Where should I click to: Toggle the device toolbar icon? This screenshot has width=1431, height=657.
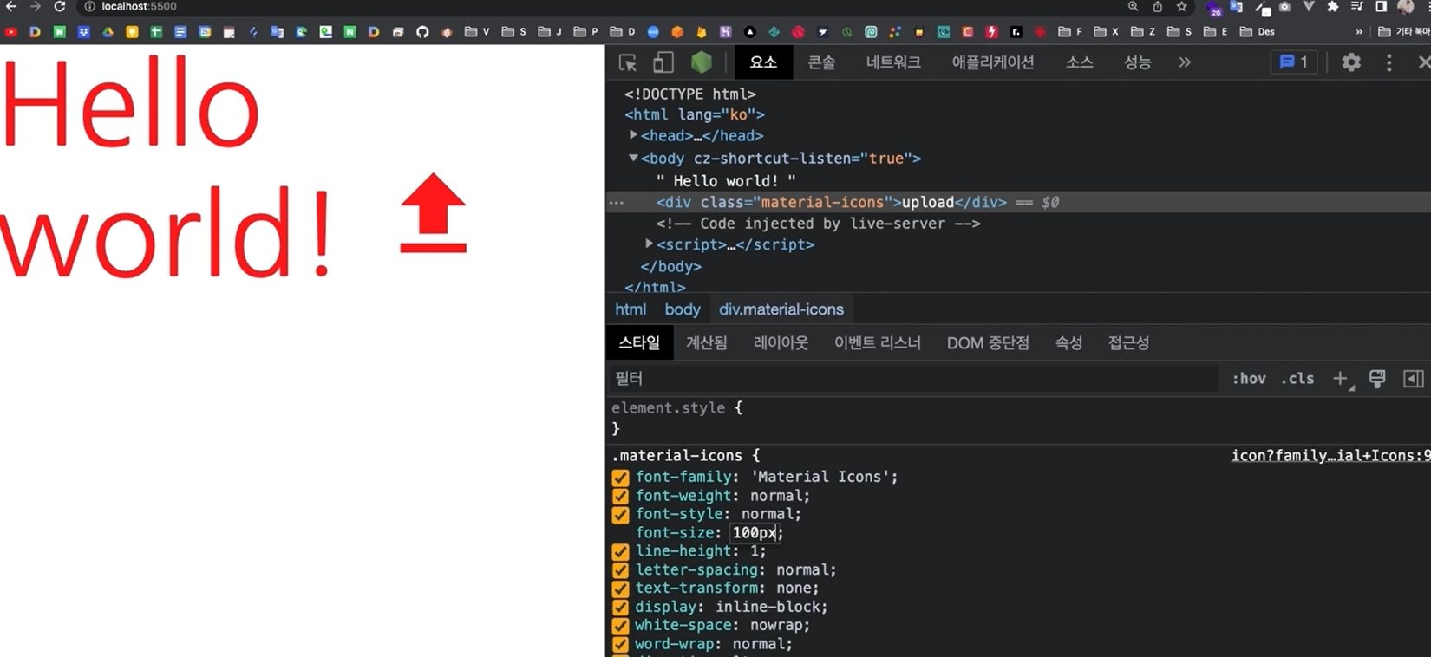tap(663, 62)
